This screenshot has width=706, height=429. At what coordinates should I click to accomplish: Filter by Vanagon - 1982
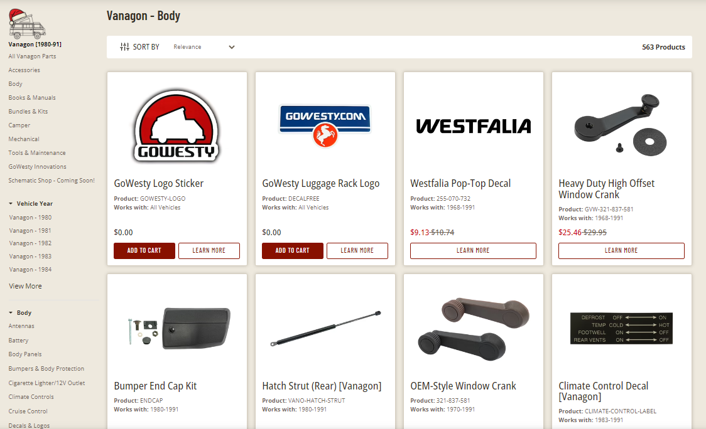pyautogui.click(x=30, y=243)
